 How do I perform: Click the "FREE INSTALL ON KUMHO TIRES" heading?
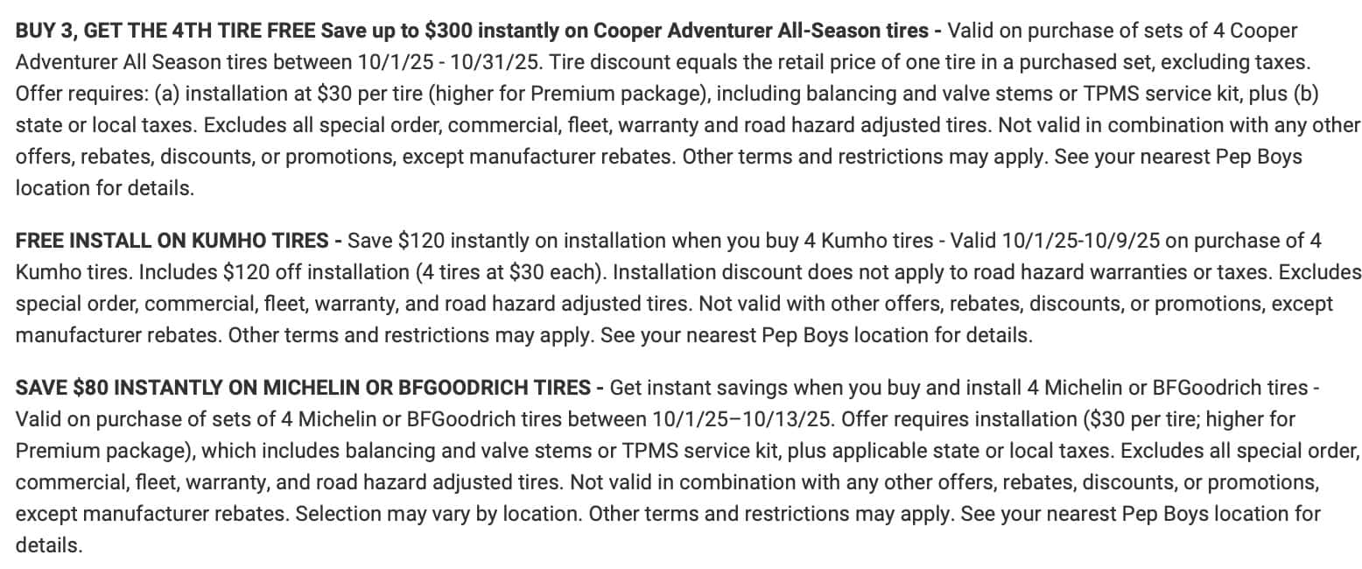[x=172, y=240]
